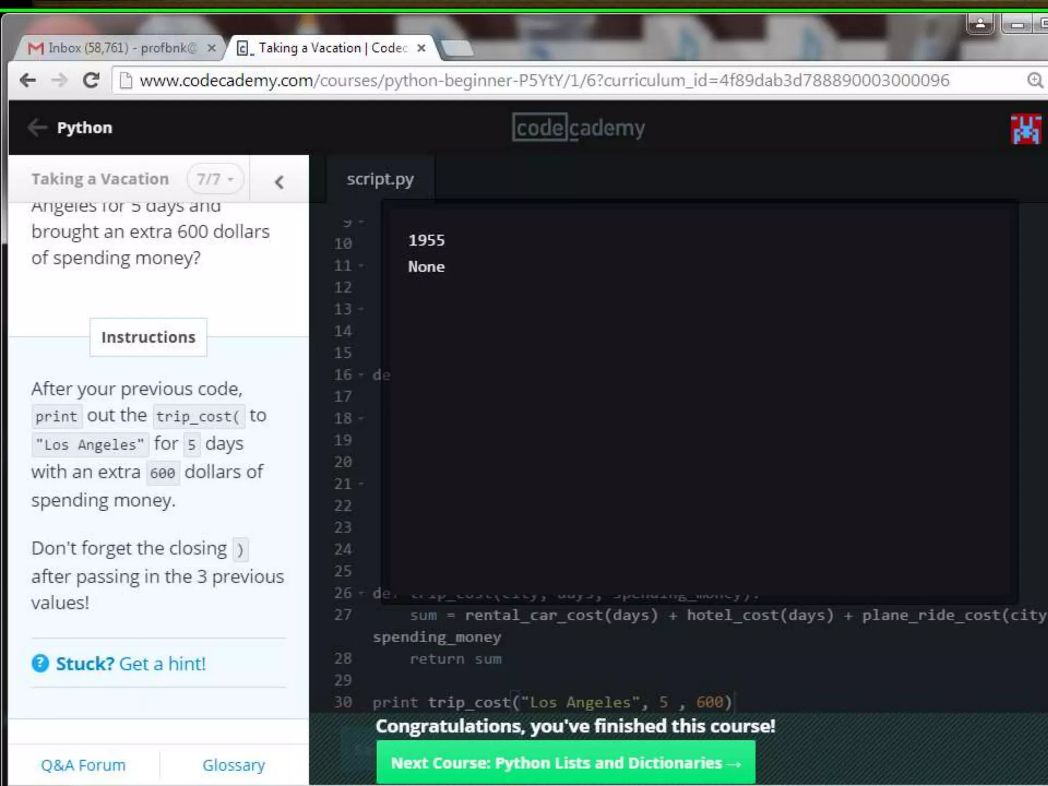Screen dimensions: 1048x786
Task: Click the trip_cost( snippet in instructions
Action: [198, 417]
